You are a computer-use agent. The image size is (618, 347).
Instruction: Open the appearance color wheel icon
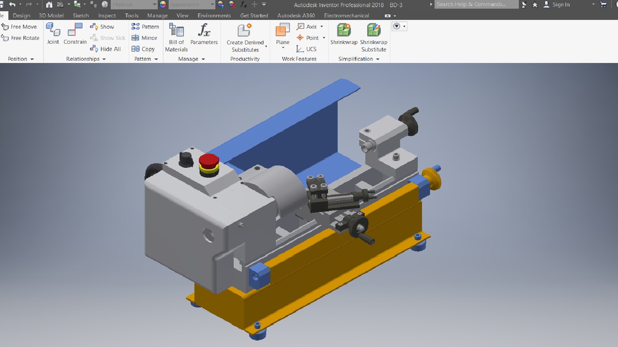point(163,4)
